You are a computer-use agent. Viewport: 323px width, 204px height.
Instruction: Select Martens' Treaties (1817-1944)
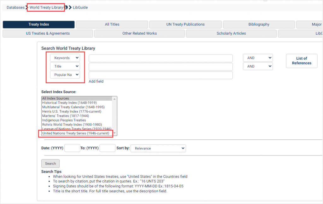[x=77, y=116]
